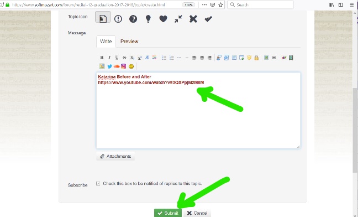Open the font size dropdown

147,58
